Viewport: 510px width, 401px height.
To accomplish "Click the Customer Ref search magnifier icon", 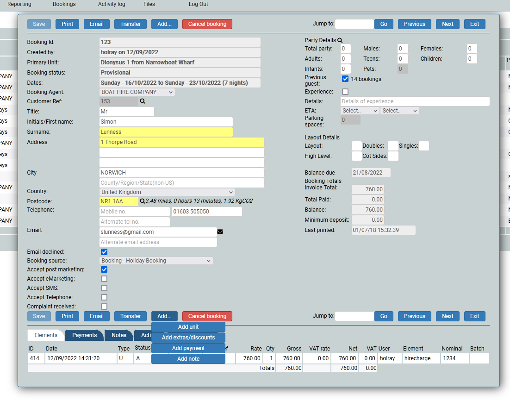I will coord(143,101).
